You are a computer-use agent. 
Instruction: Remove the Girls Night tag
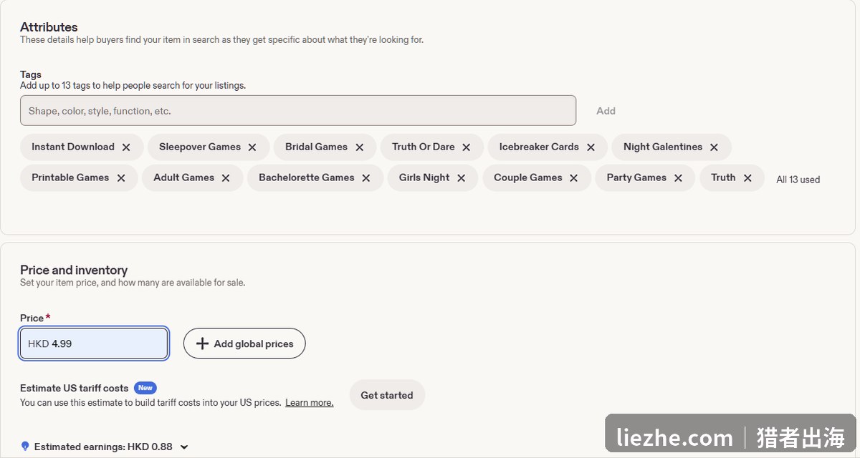[462, 178]
